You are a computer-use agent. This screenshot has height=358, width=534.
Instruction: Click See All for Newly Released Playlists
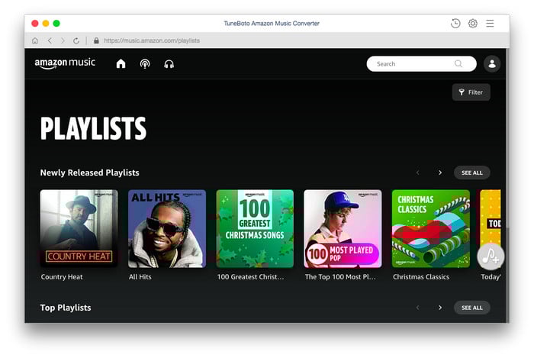471,173
